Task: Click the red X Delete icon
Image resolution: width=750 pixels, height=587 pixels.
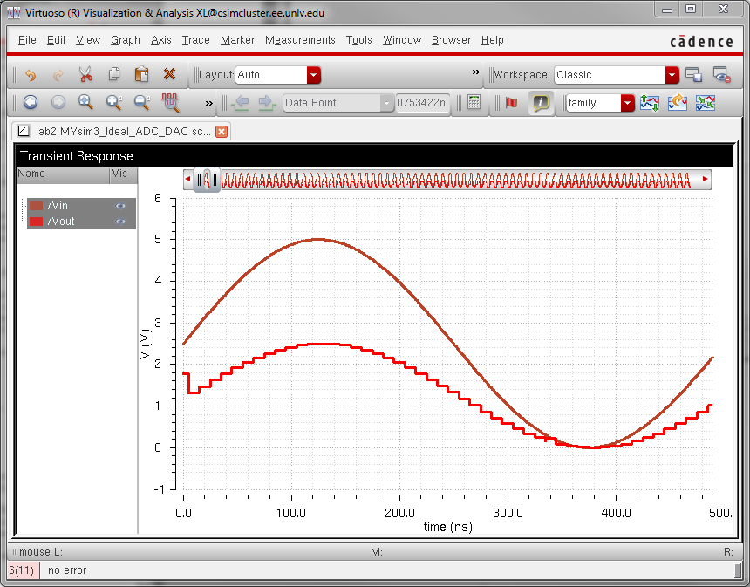Action: (169, 75)
